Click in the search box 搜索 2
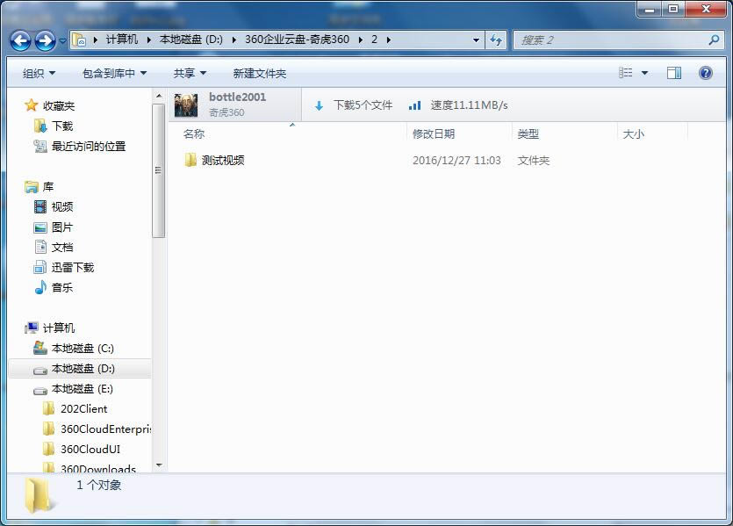The width and height of the screenshot is (733, 526). [x=610, y=40]
